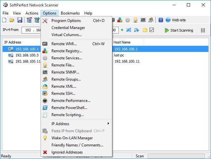The width and height of the screenshot is (211, 159).
Task: Open Remote XML... menu entry
Action: [76, 86]
